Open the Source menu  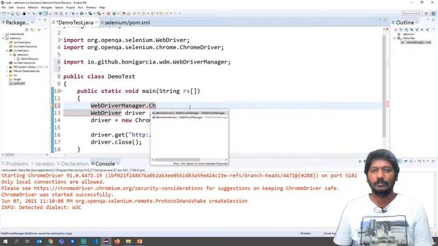21,8
